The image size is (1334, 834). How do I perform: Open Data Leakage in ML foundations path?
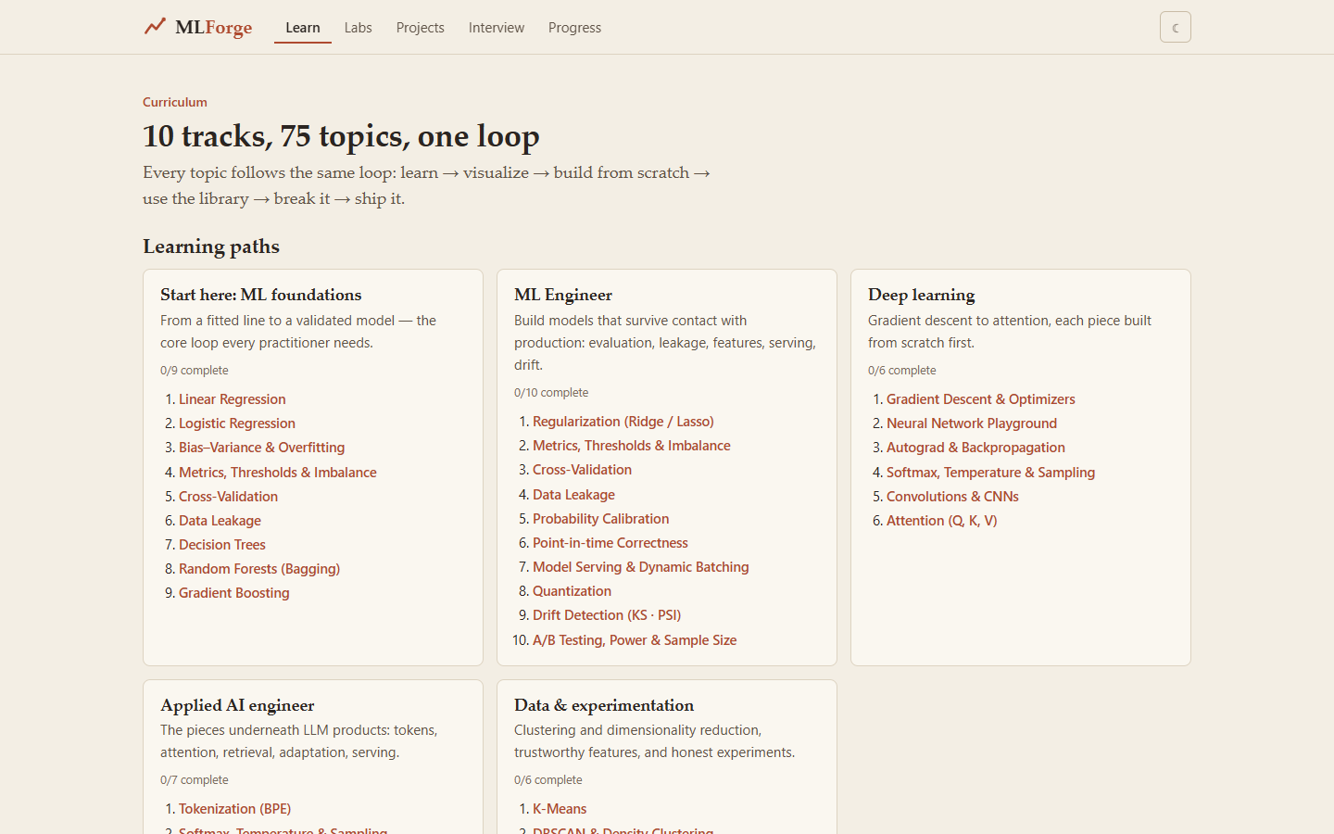pos(220,521)
